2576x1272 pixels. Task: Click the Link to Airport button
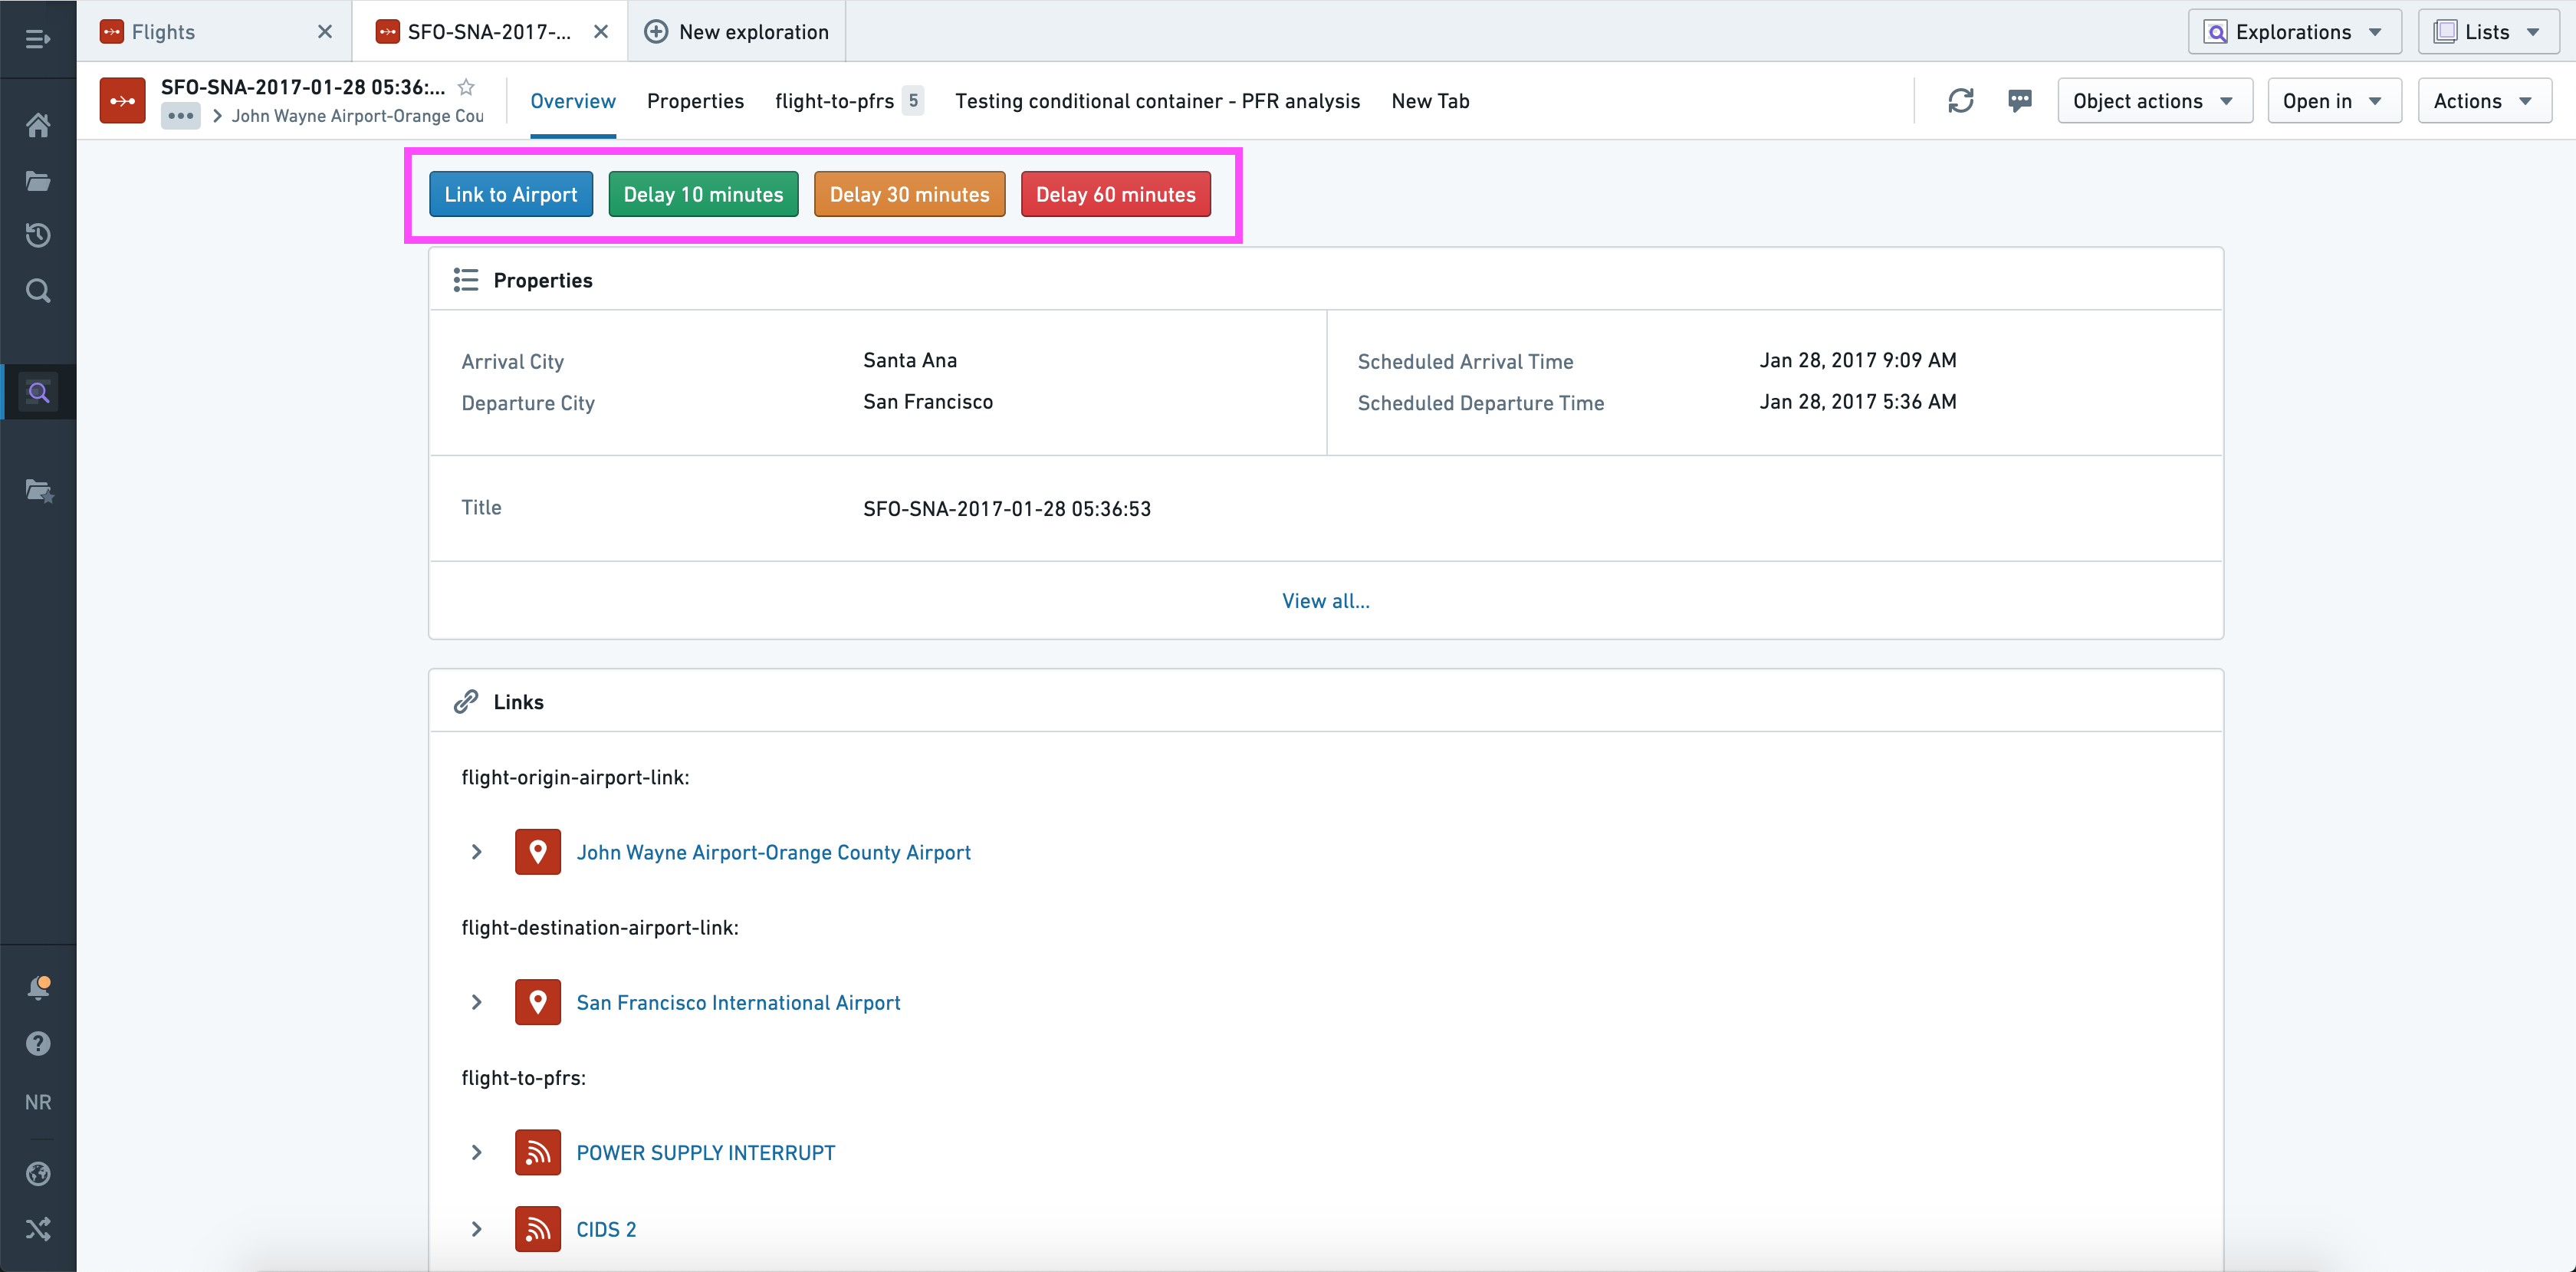(x=509, y=194)
